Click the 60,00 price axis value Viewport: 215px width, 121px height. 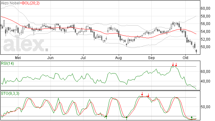click(205, 8)
